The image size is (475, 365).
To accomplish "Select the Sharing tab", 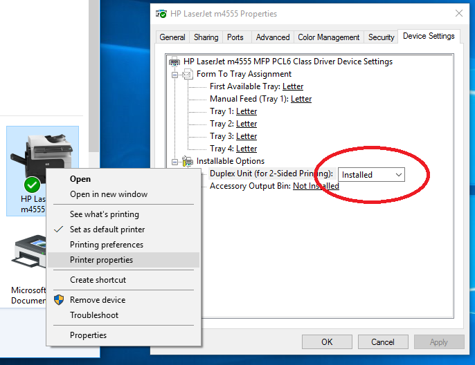I will tap(206, 37).
